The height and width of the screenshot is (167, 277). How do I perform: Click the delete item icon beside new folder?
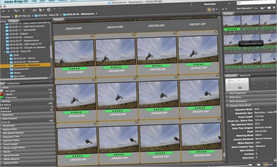point(274,7)
